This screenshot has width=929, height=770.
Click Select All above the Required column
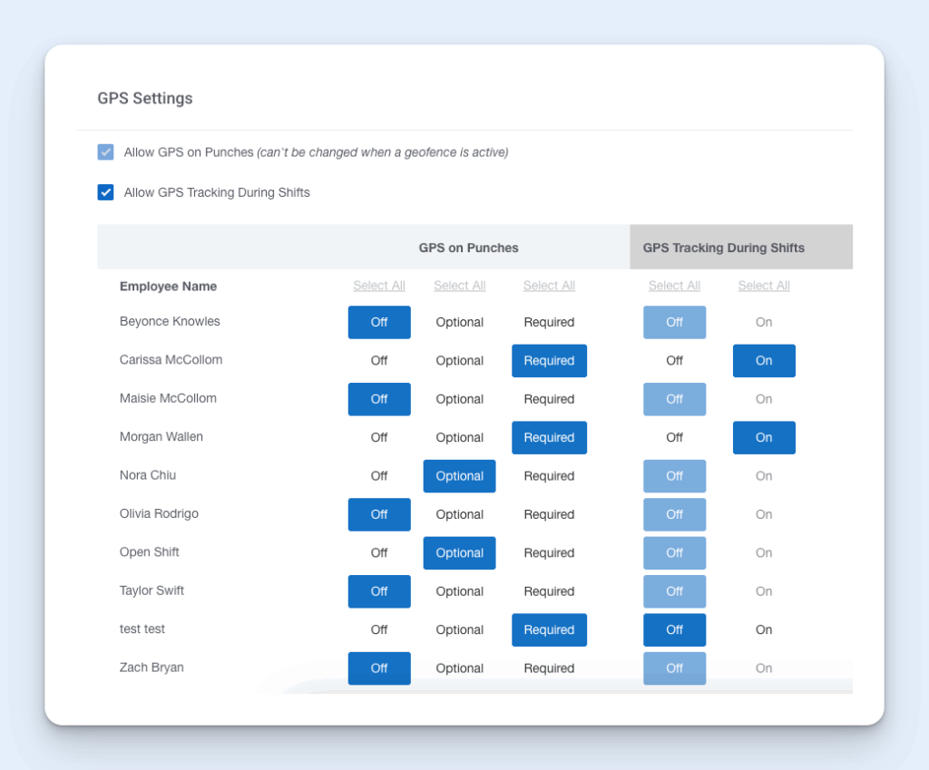click(x=549, y=285)
